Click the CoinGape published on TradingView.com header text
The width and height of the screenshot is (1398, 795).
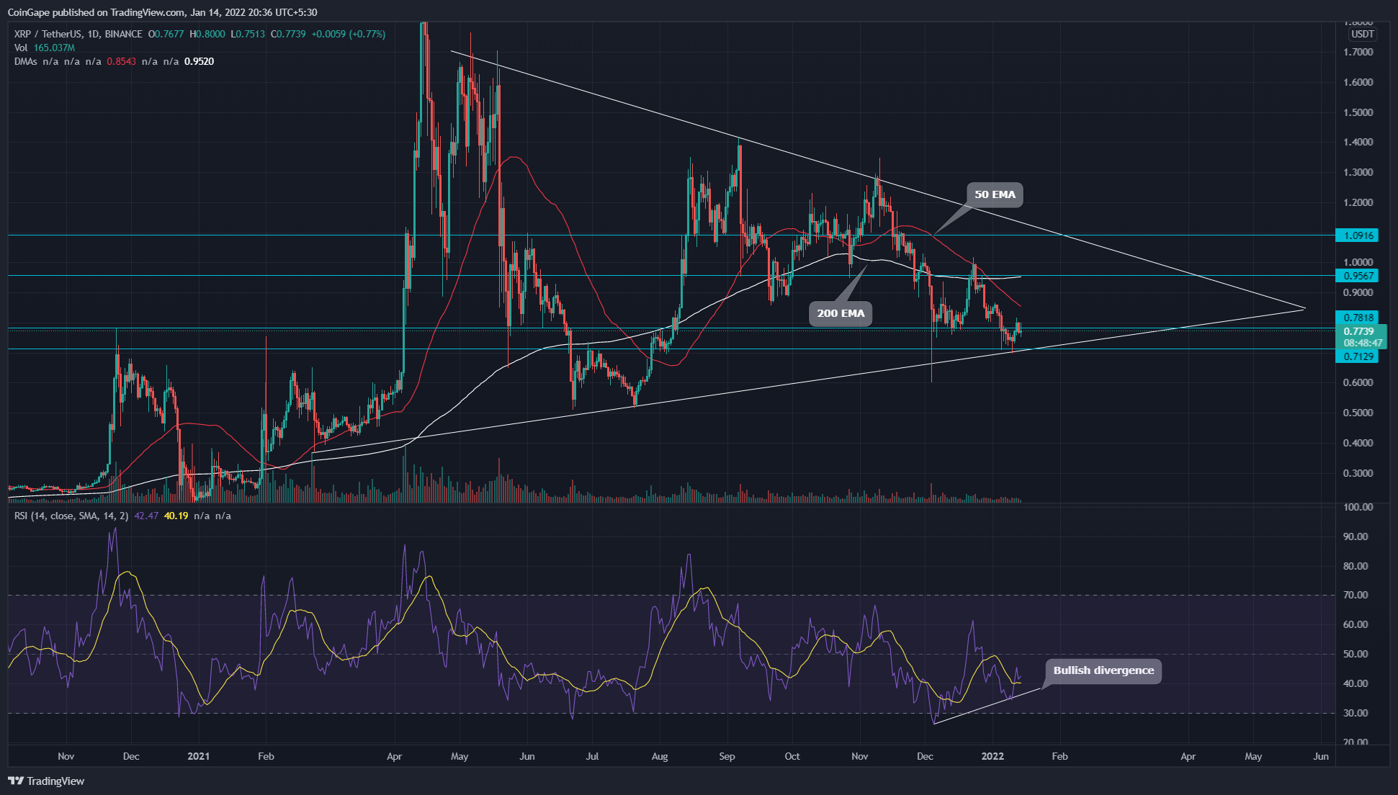[x=161, y=12]
